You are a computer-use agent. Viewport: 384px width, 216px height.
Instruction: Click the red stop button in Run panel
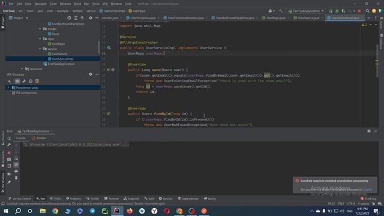[9, 152]
